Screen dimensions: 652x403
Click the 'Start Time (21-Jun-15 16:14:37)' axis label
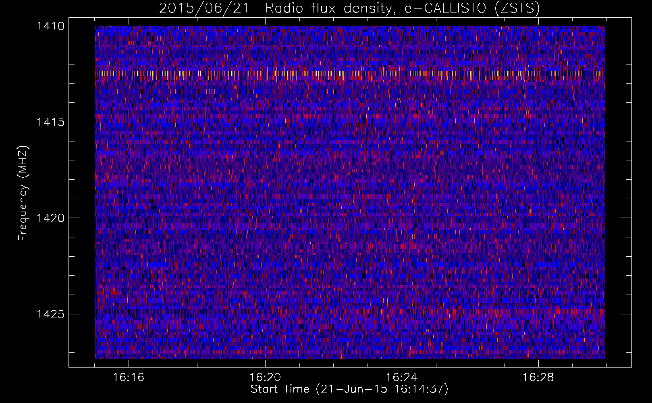pyautogui.click(x=349, y=389)
